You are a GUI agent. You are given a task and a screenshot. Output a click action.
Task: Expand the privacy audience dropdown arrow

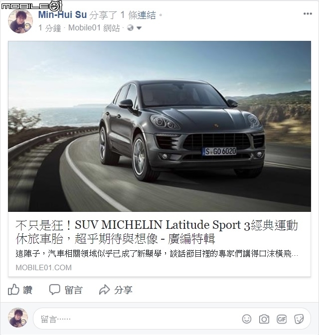(x=139, y=28)
